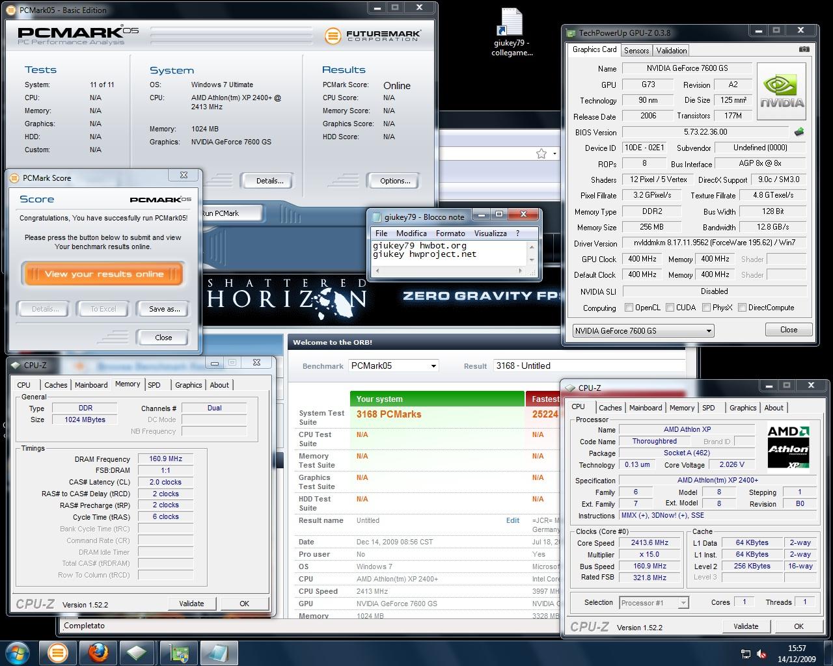Open Notepad Modifica menu
Image resolution: width=833 pixels, height=666 pixels.
411,233
